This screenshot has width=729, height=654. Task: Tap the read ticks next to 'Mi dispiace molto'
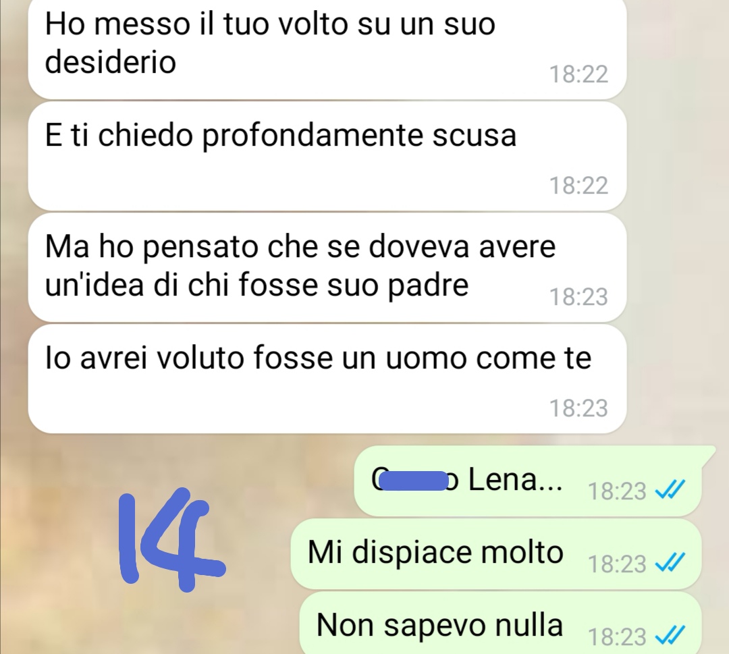670,563
